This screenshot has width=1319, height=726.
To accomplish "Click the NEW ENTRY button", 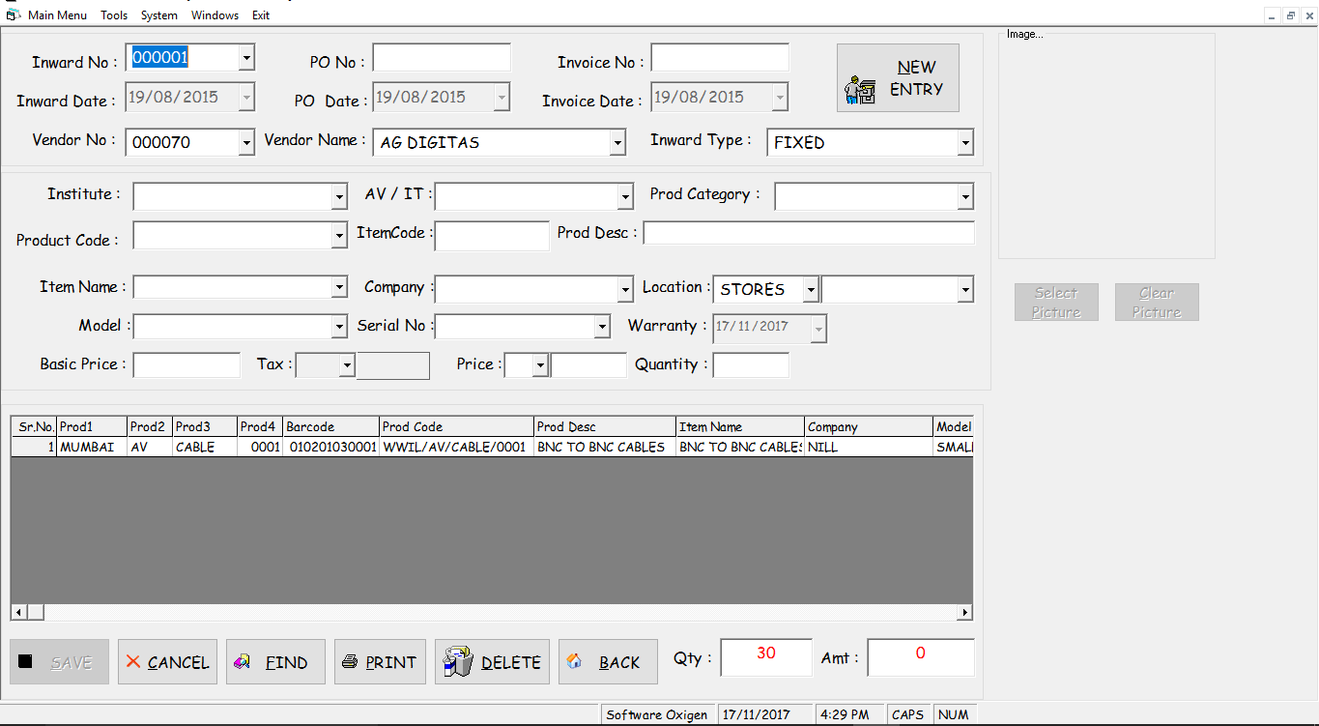I will [898, 77].
